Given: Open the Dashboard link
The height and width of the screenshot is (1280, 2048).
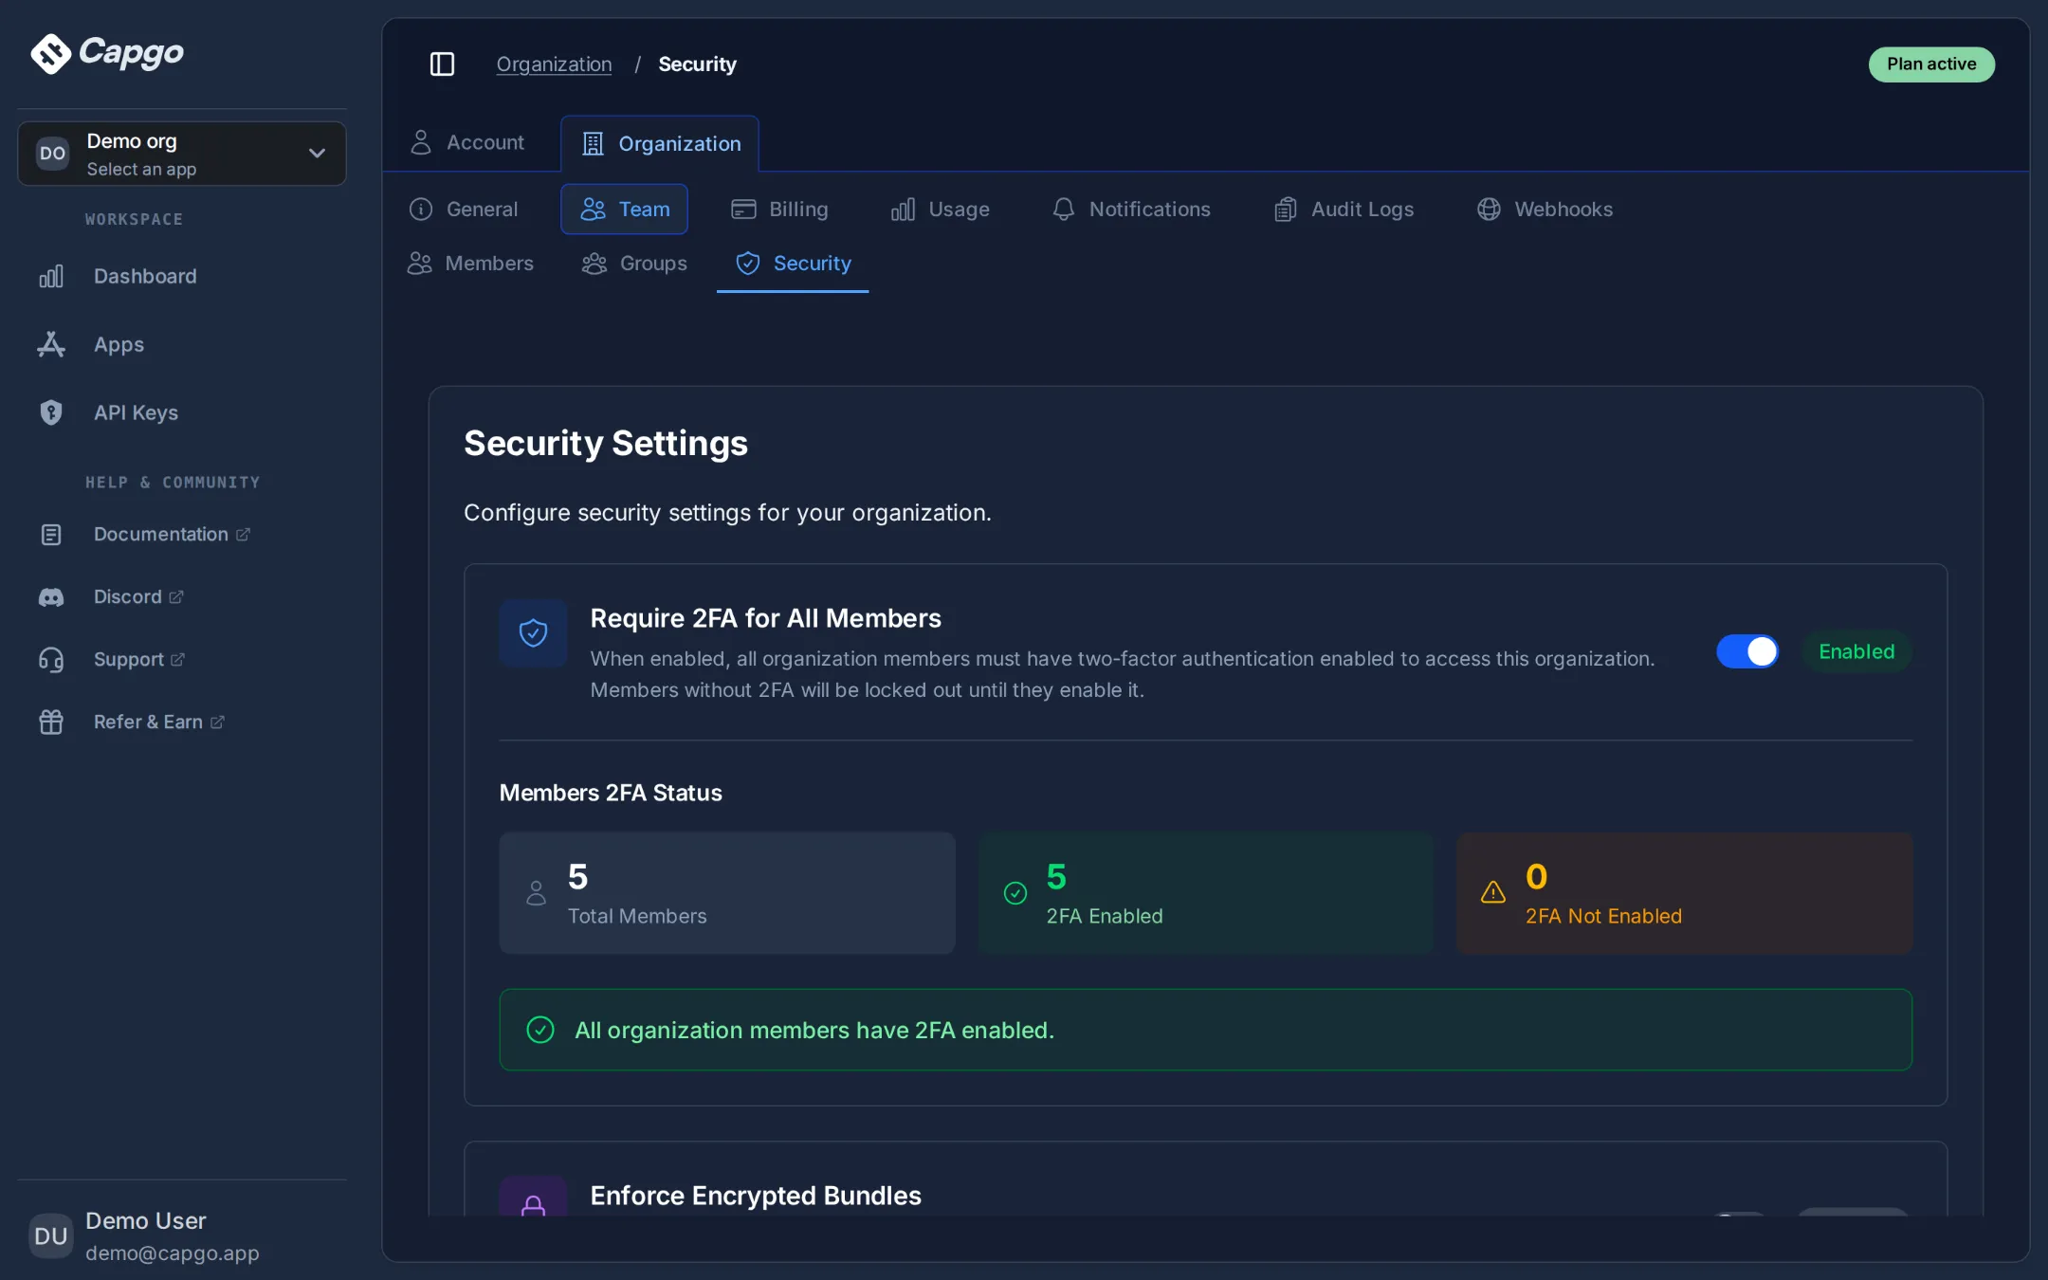Looking at the screenshot, I should [145, 276].
